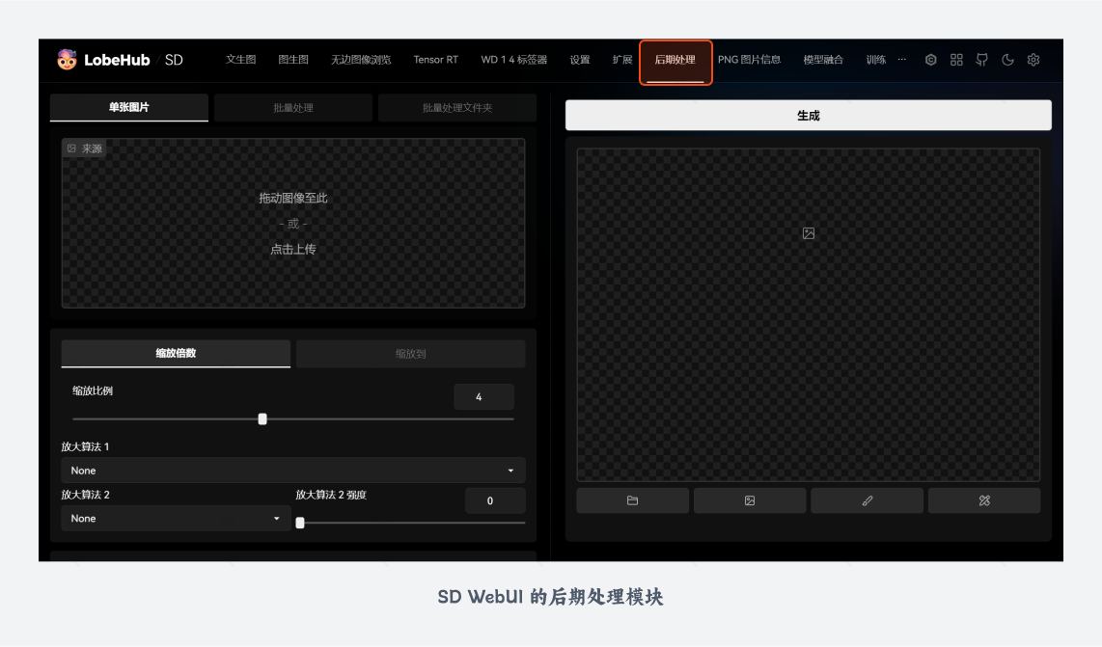The height and width of the screenshot is (647, 1102).
Task: Select the 缩放到 tab
Action: [410, 353]
